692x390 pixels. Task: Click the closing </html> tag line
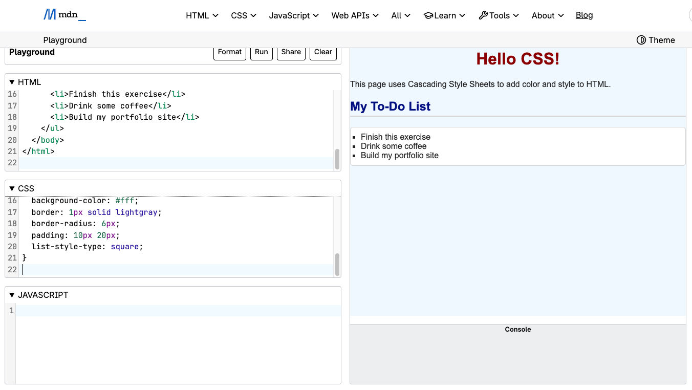[x=38, y=151]
